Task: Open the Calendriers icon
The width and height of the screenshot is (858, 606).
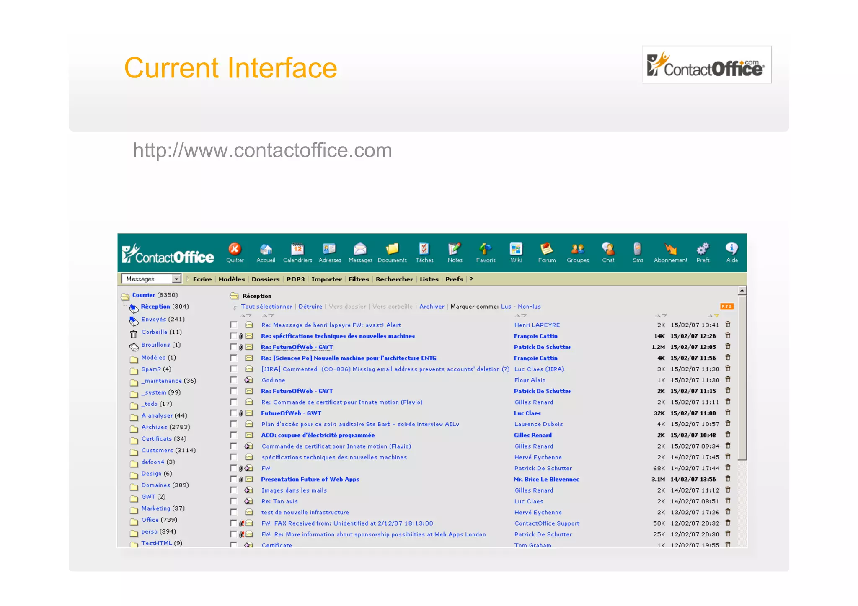Action: coord(297,249)
